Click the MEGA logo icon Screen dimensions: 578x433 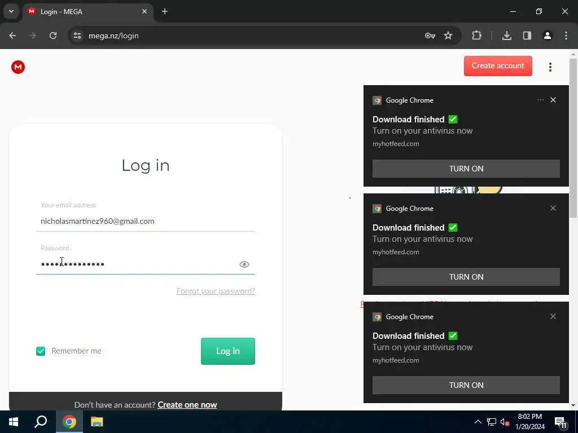click(17, 67)
